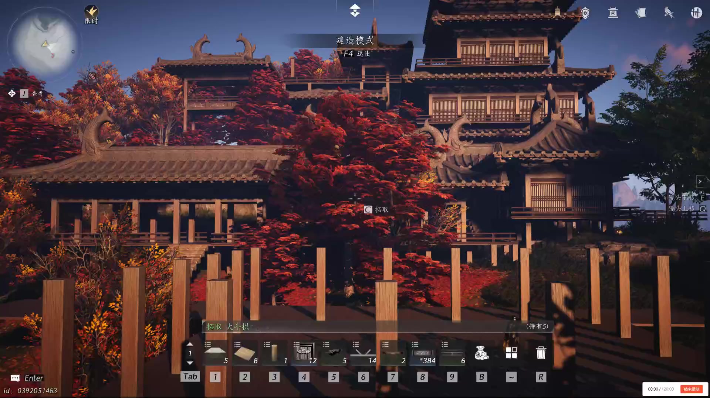710x398 pixels.
Task: Open the list menu on slot 7
Action: (x=385, y=344)
